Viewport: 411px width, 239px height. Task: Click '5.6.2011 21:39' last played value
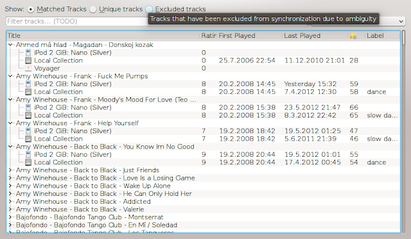coord(310,139)
